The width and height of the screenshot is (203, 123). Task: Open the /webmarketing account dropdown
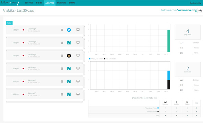point(196,3)
